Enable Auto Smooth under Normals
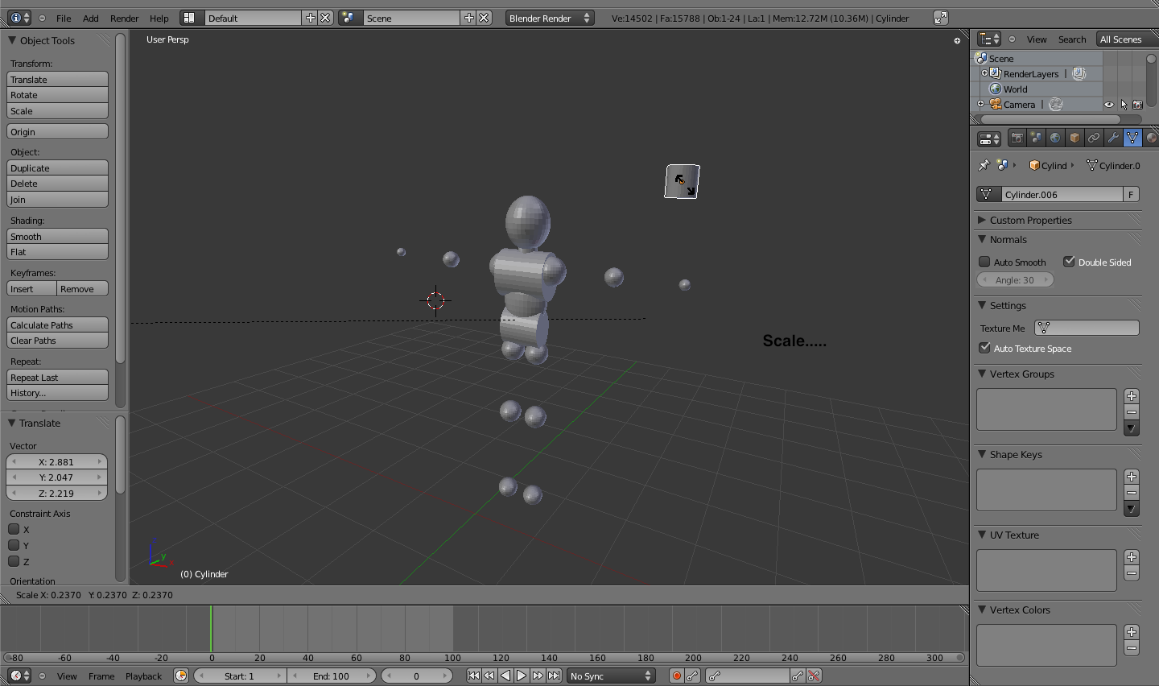This screenshot has width=1159, height=686. (x=984, y=261)
